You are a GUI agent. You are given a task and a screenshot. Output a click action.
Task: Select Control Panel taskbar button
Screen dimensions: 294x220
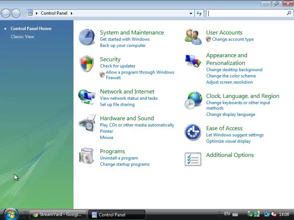point(117,214)
